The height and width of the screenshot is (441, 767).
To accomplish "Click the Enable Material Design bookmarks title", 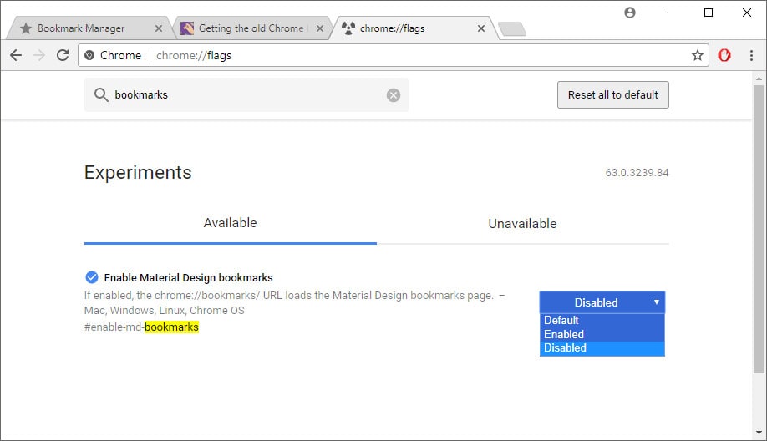I will point(188,277).
